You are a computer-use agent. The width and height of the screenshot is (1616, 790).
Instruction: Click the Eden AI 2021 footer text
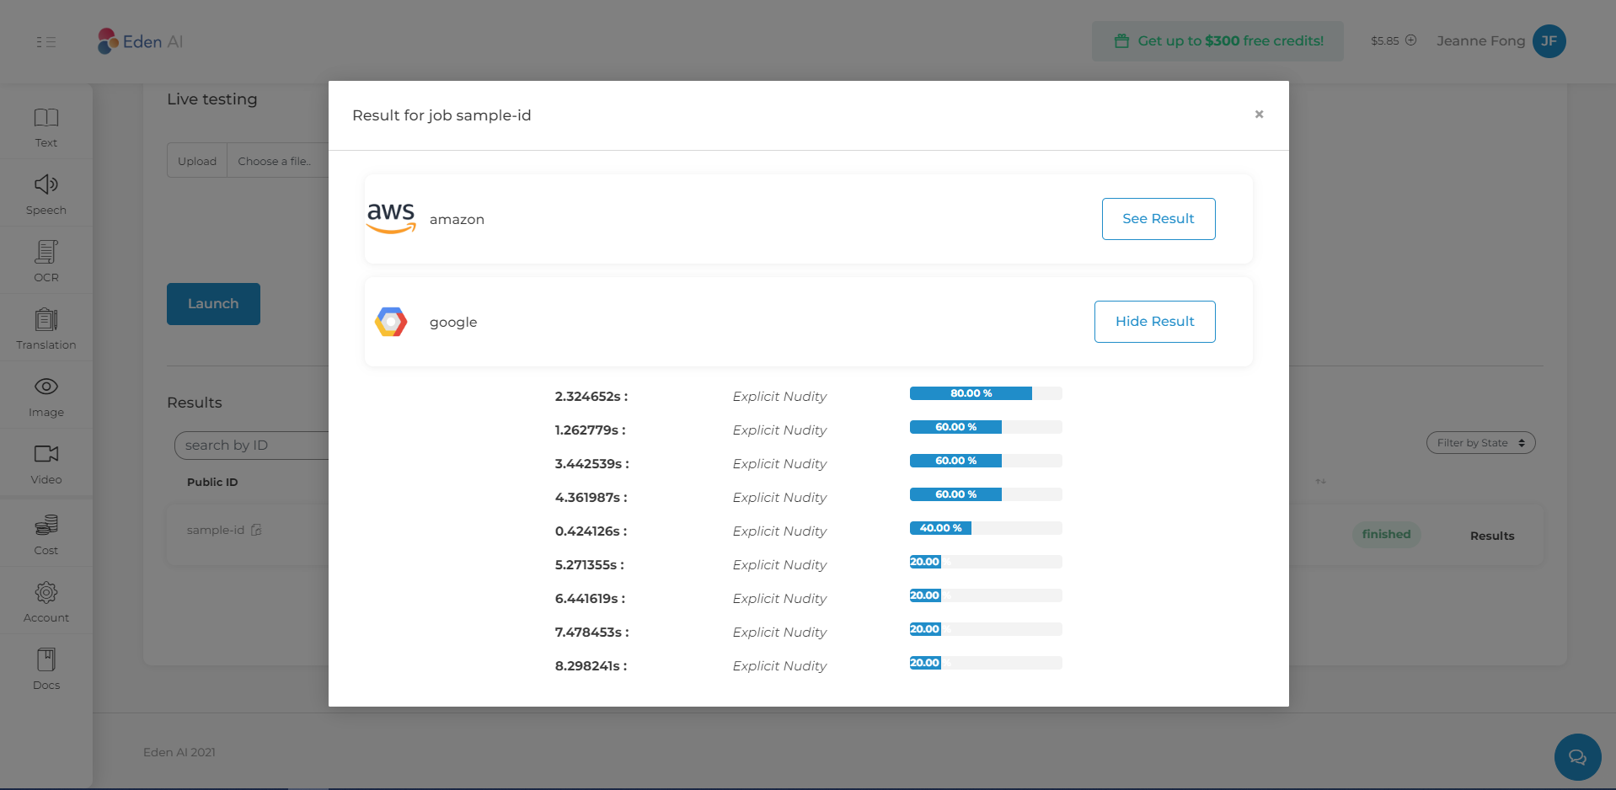pyautogui.click(x=179, y=752)
